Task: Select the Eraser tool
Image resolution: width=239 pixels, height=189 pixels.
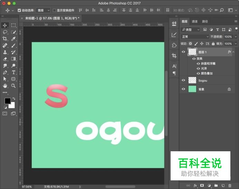Action: point(5,59)
